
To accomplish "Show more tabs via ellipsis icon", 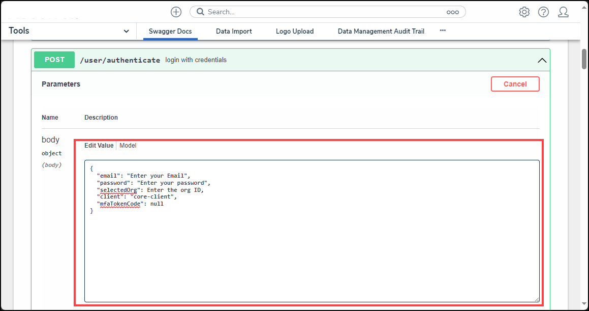I will [443, 31].
